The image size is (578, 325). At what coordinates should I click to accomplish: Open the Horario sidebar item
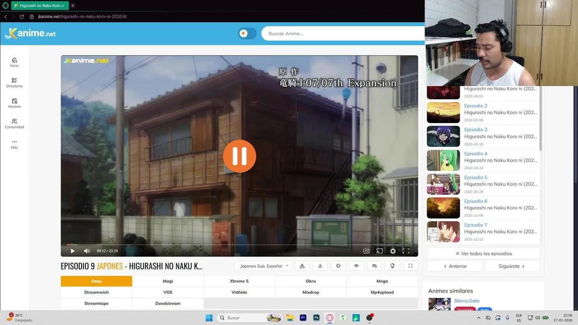pyautogui.click(x=14, y=103)
